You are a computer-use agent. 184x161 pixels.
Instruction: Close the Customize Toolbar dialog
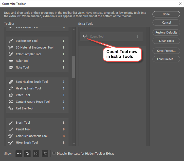click(x=180, y=4)
